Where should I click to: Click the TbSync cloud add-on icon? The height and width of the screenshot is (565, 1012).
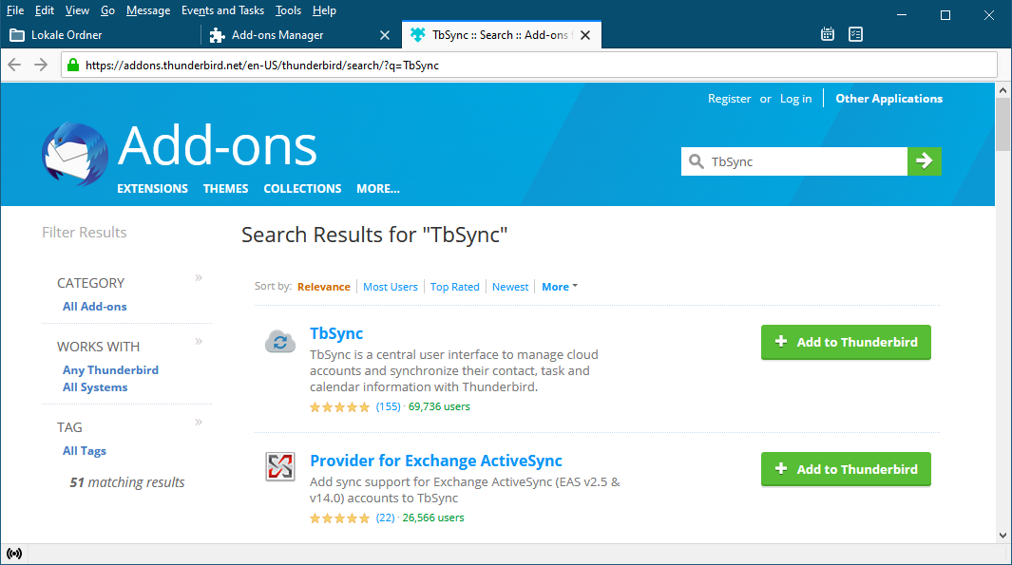[x=280, y=342]
